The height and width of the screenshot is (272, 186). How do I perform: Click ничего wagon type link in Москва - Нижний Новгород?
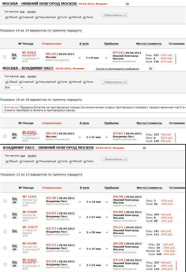tap(32, 12)
